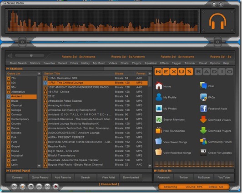Click the stop playback button
The height and width of the screenshot is (193, 242).
pyautogui.click(x=39, y=187)
